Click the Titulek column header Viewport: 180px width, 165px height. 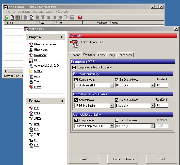(20, 23)
